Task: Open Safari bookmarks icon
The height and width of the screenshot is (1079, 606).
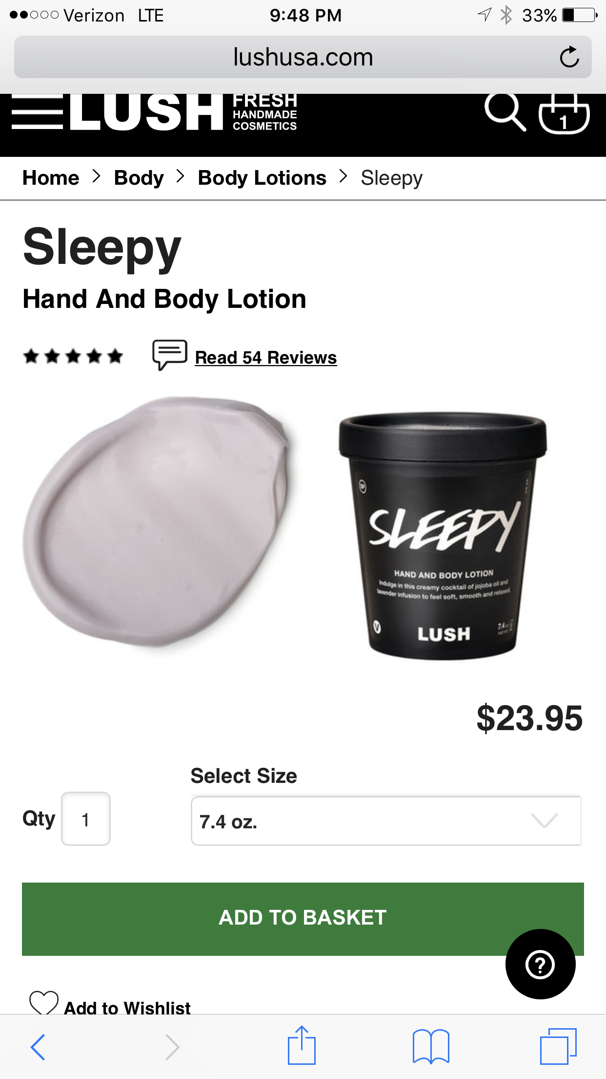Action: pyautogui.click(x=431, y=1046)
